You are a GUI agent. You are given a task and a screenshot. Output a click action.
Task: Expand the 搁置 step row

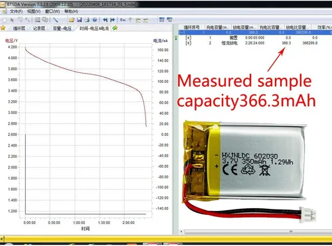(189, 38)
